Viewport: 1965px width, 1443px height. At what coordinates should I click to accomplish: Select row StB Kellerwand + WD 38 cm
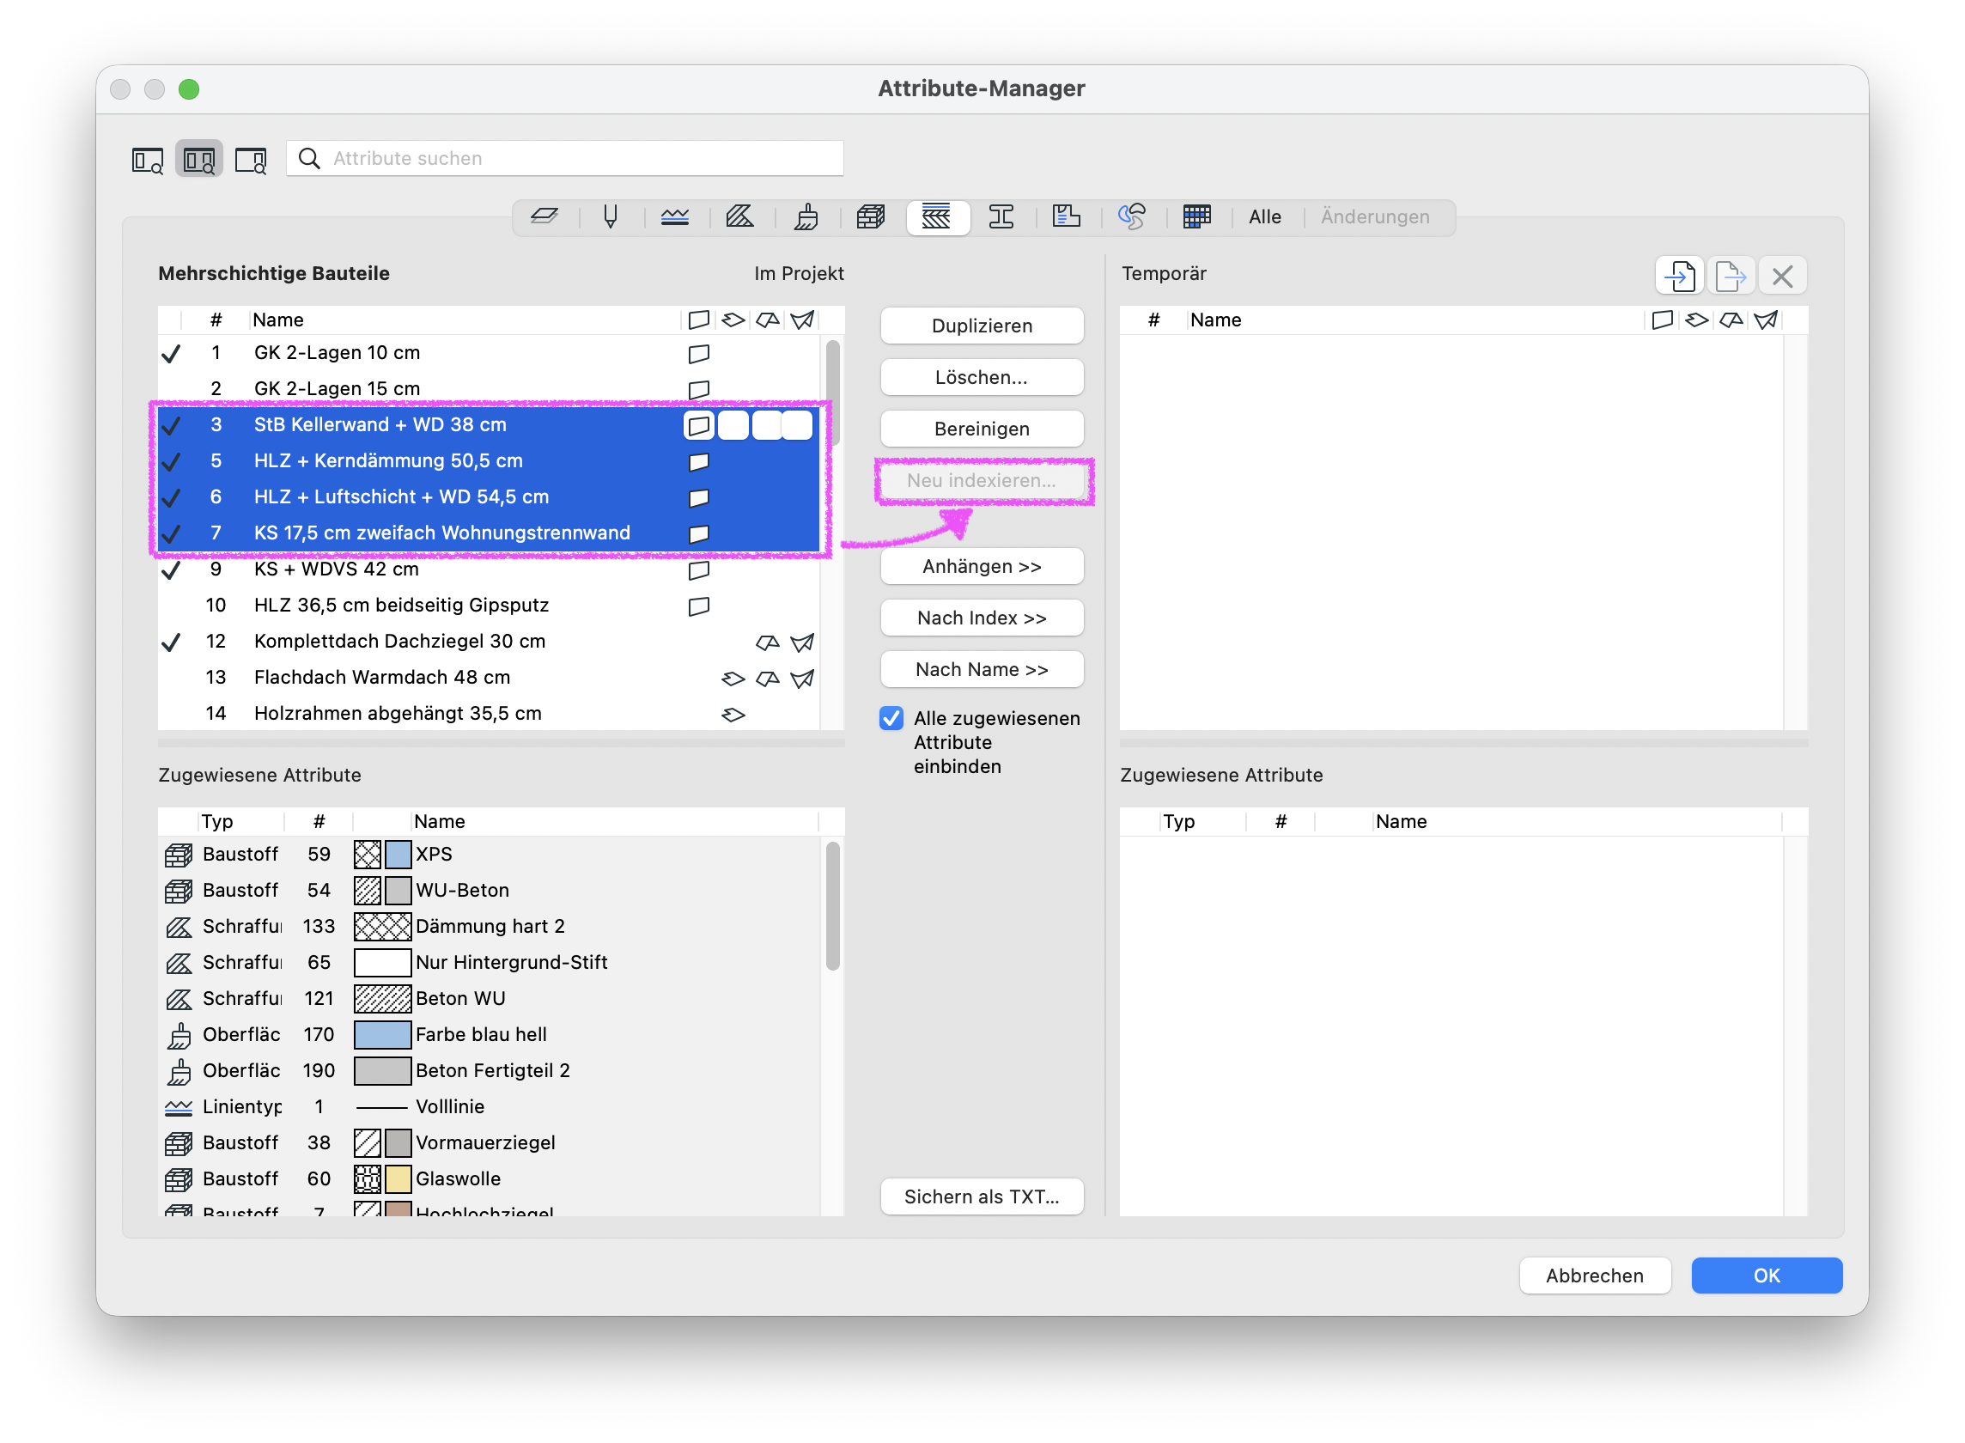pos(488,424)
